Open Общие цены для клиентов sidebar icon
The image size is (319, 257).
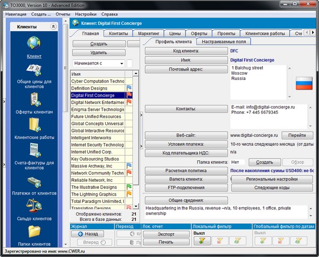(35, 71)
